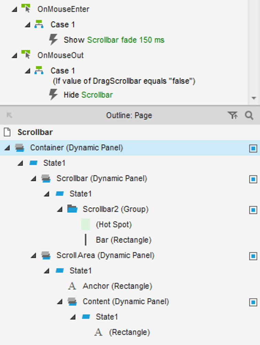This screenshot has height=345, width=260.
Task: Click the faded arrow icon in Outline header
Action: click(9, 115)
